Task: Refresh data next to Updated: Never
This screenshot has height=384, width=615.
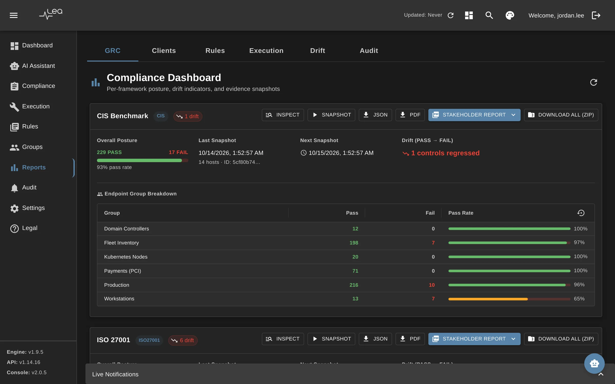Action: [x=450, y=15]
